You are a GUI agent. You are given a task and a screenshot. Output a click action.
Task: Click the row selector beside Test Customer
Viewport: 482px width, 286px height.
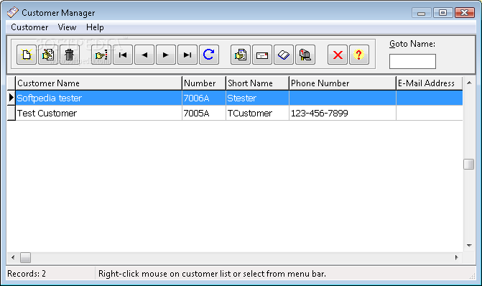coord(11,113)
